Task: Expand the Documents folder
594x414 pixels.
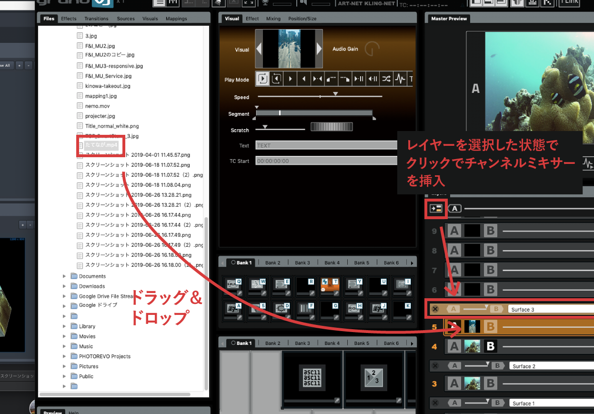Action: tap(64, 276)
